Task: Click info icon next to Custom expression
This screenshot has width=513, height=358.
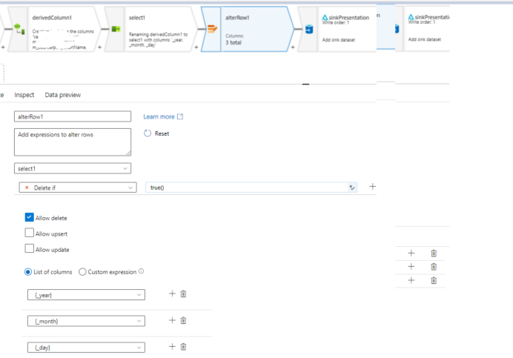Action: coord(141,271)
